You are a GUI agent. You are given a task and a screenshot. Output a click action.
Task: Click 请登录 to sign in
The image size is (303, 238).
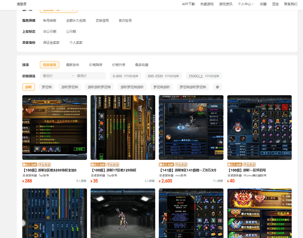[x=22, y=4]
